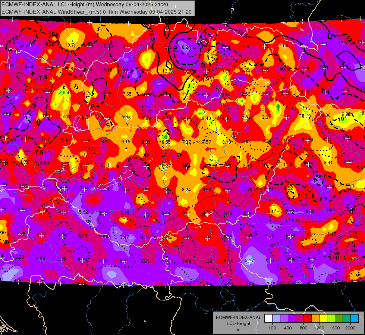
Task: Click the WindShear 0-1km title line
Action: click(x=96, y=12)
